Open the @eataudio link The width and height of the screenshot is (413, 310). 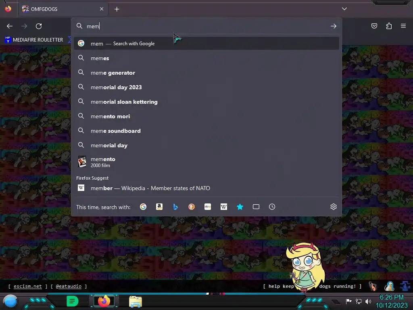69,286
